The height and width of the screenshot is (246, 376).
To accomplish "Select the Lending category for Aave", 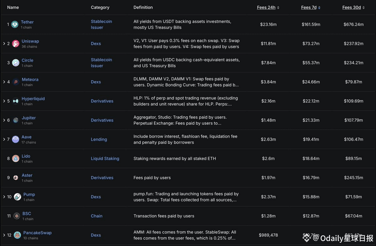I will tap(99, 139).
